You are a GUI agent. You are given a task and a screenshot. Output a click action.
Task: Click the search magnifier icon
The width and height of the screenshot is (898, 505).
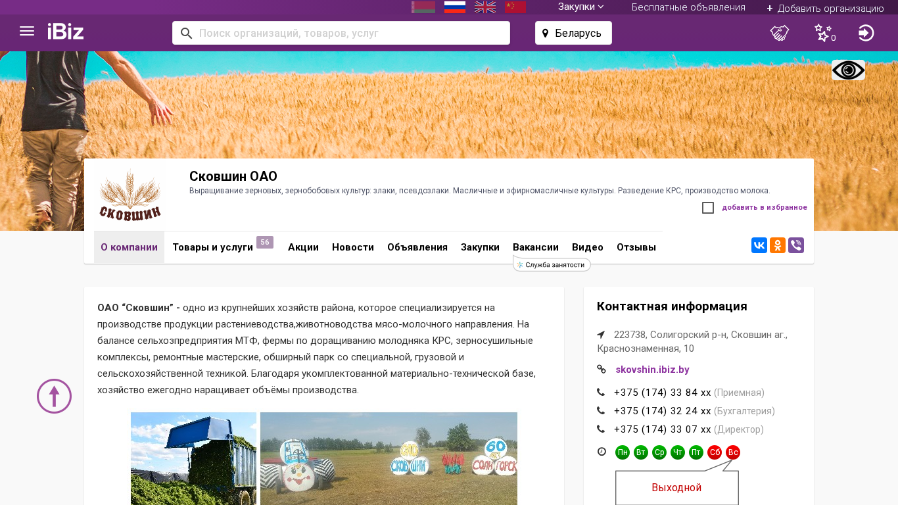coord(187,33)
